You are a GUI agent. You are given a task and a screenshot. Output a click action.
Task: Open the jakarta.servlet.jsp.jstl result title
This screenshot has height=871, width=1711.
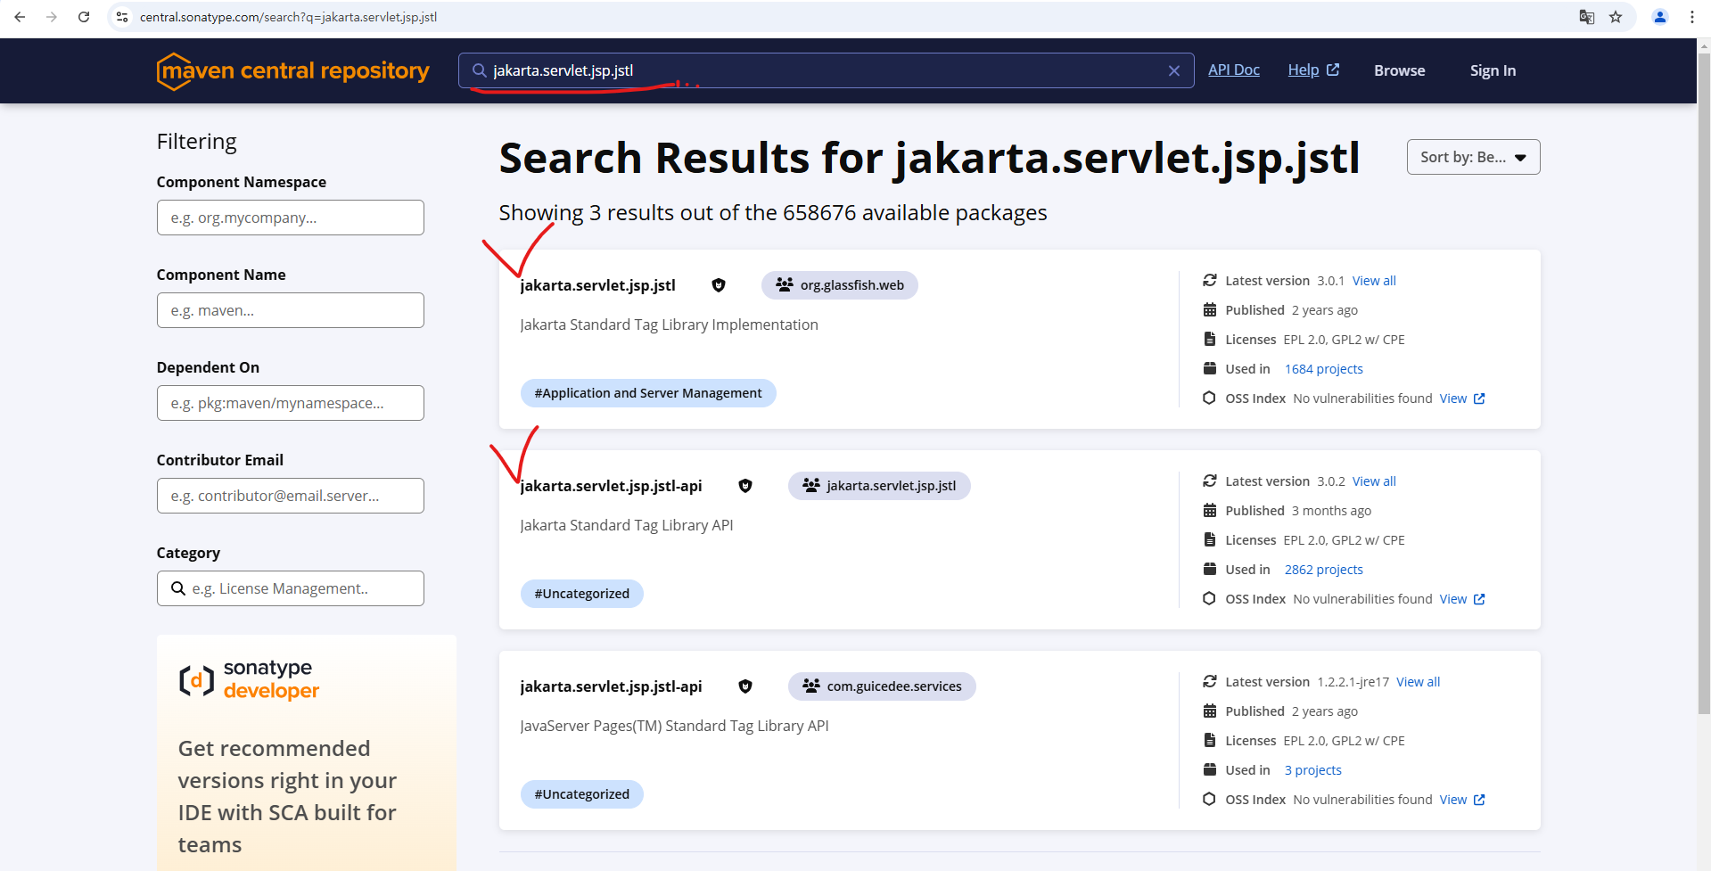[597, 285]
